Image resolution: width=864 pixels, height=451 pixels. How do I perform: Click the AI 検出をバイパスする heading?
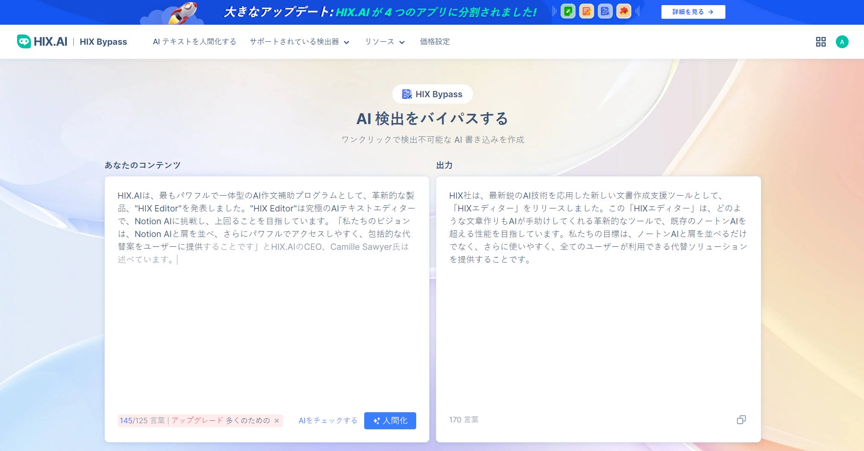[x=432, y=119]
